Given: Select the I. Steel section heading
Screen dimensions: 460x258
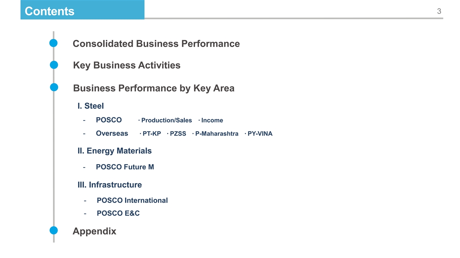Looking at the screenshot, I should (x=90, y=106).
